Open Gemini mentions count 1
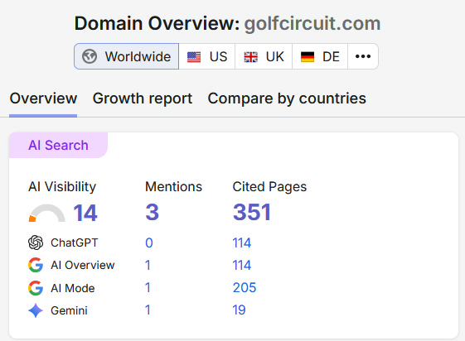Viewport: 465px width, 341px height. pyautogui.click(x=148, y=310)
